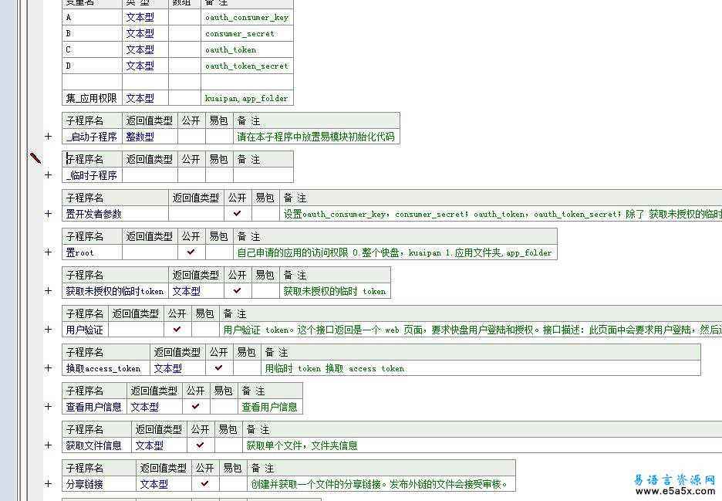Viewport: 722px width, 501px height.
Task: Toggle 公开 checkmark for 查看用户信息
Action: pos(196,407)
